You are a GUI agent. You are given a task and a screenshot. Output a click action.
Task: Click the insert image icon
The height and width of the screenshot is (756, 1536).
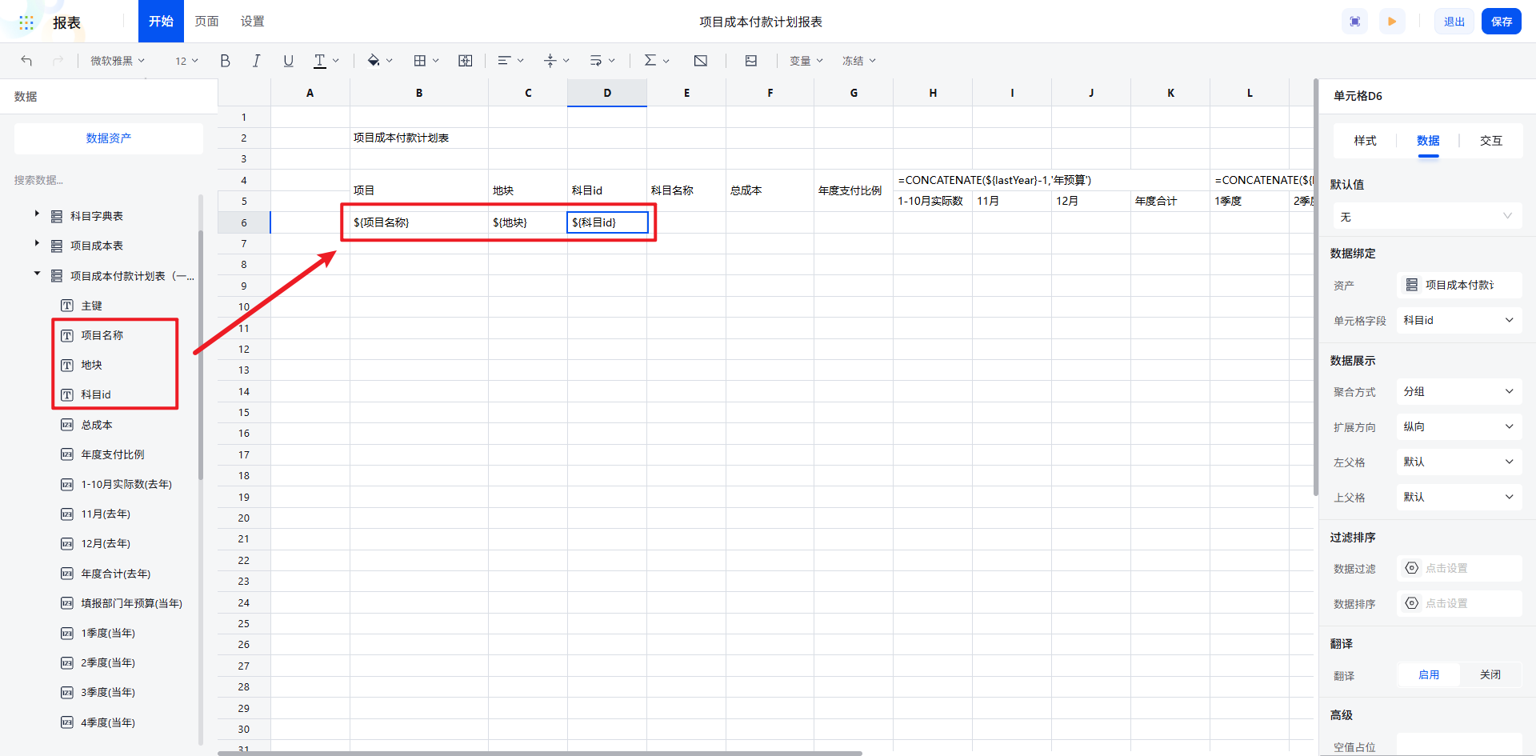tap(750, 61)
